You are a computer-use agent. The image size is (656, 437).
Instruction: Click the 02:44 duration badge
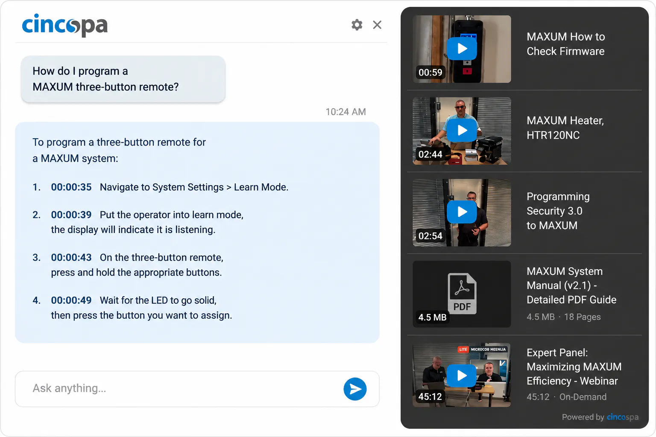pyautogui.click(x=430, y=154)
